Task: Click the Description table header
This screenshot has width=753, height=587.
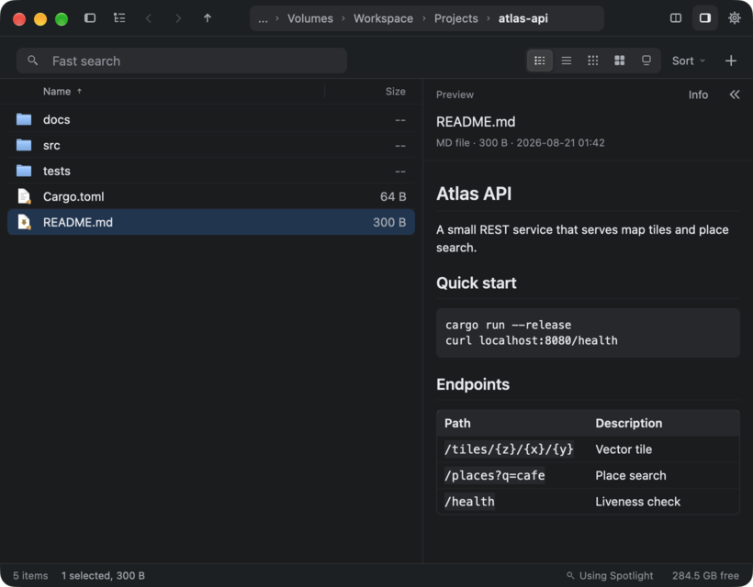Action: [629, 424]
